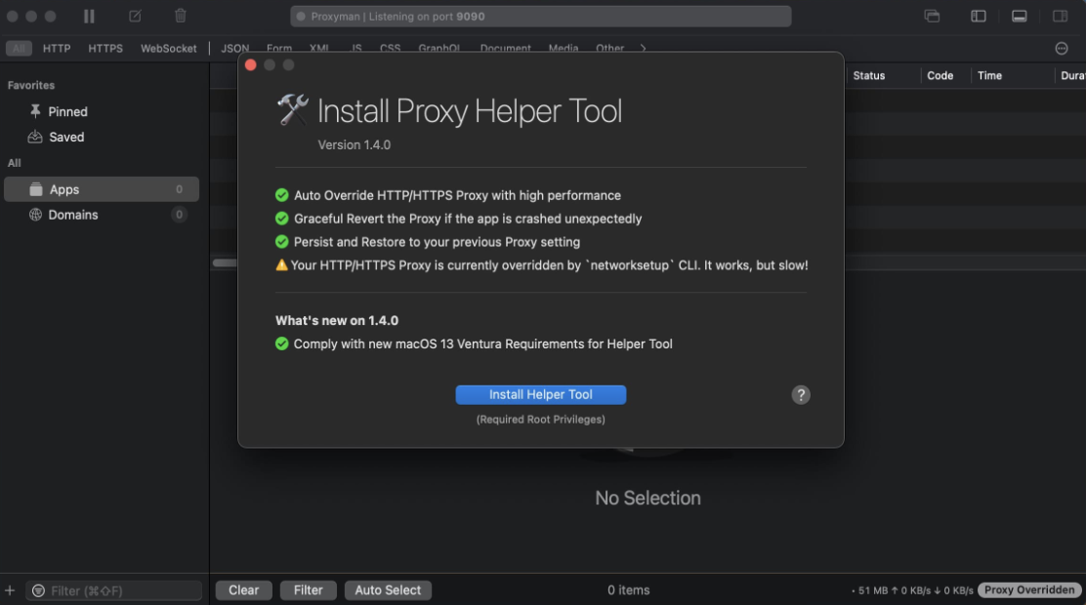Click the yellow warning triangle icon
This screenshot has height=605, width=1086.
[x=281, y=265]
